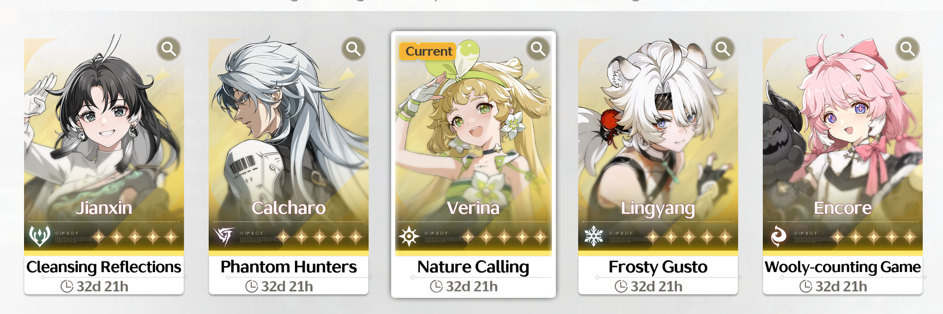The width and height of the screenshot is (943, 314).
Task: Click the Current badge on Verina
Action: point(428,51)
